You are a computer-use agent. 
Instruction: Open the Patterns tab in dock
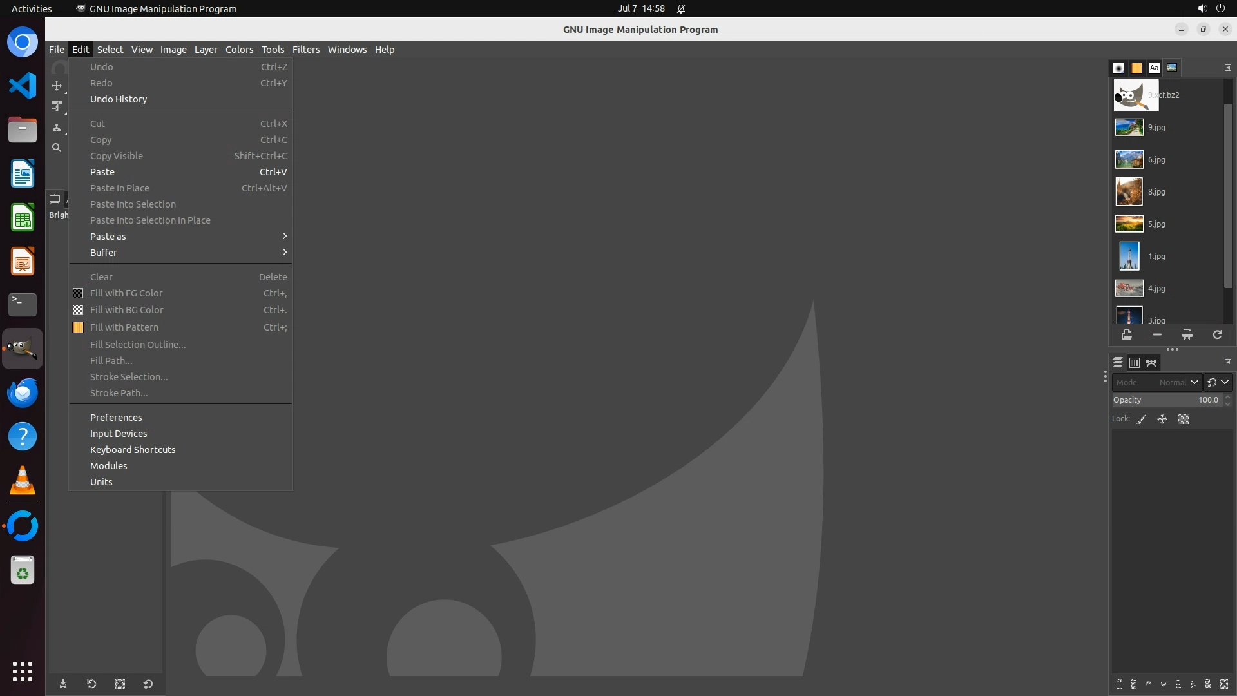pyautogui.click(x=1136, y=68)
